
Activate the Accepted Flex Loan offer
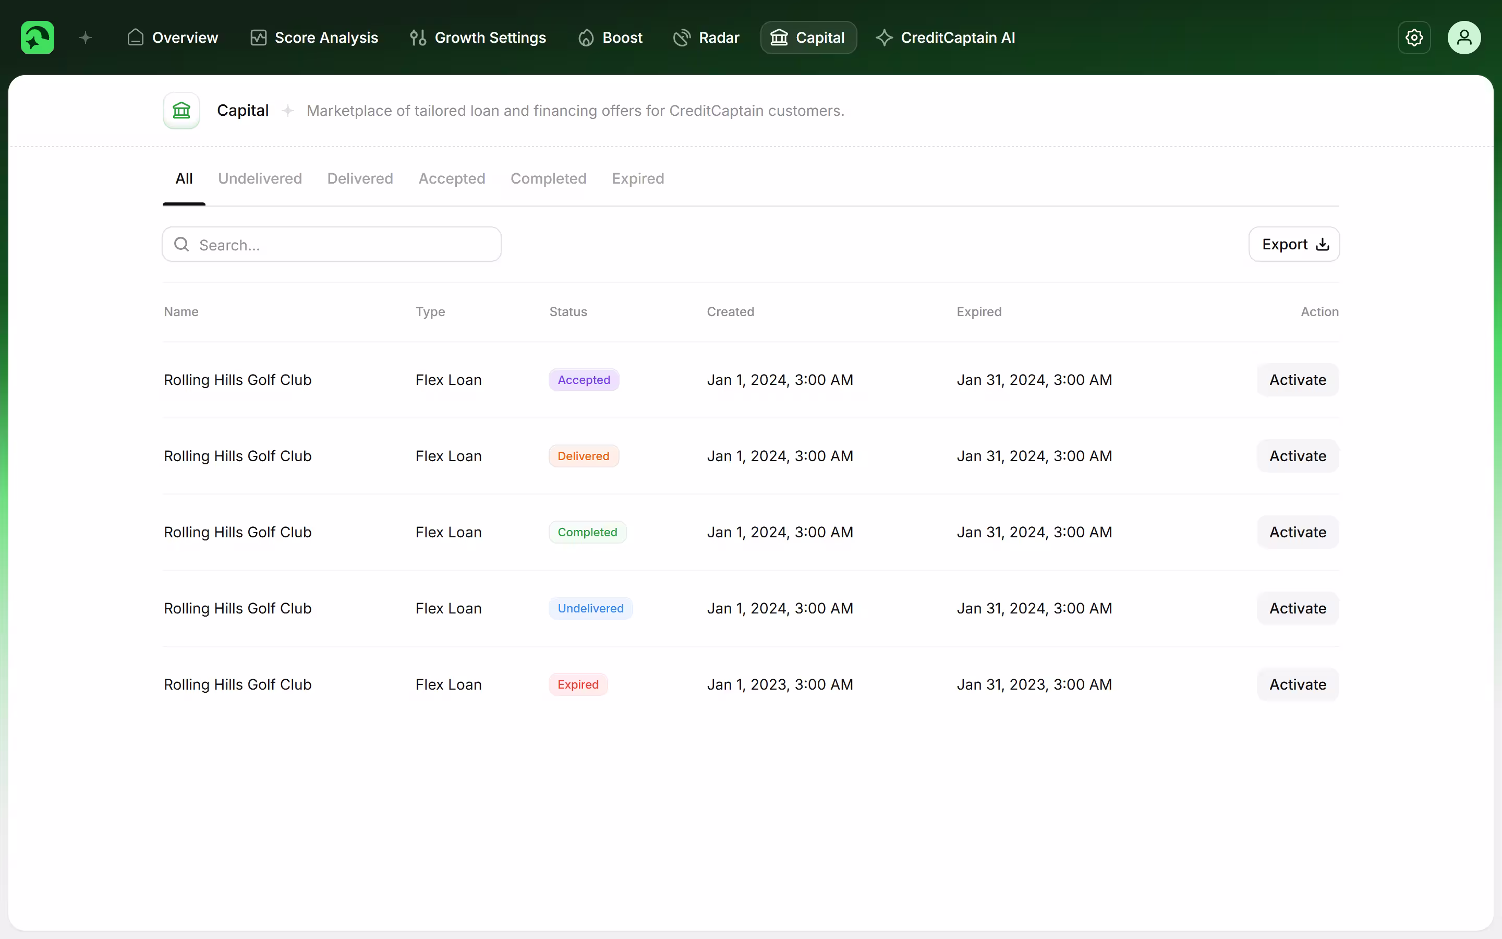(1298, 380)
